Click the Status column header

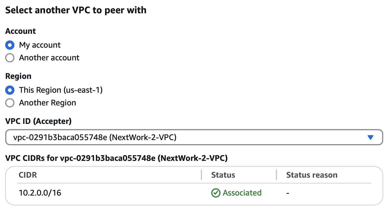click(223, 175)
